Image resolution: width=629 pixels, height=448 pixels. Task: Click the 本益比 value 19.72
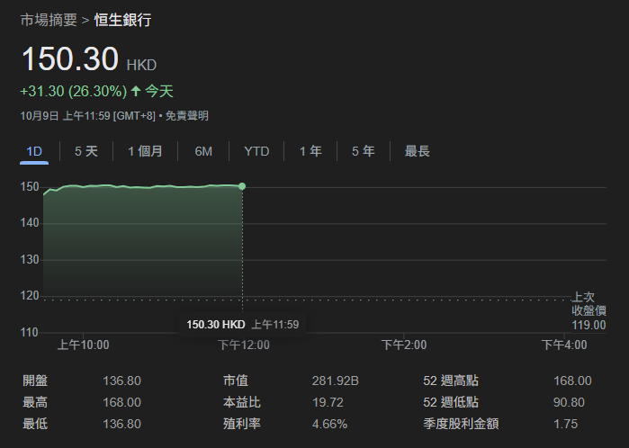pyautogui.click(x=327, y=402)
